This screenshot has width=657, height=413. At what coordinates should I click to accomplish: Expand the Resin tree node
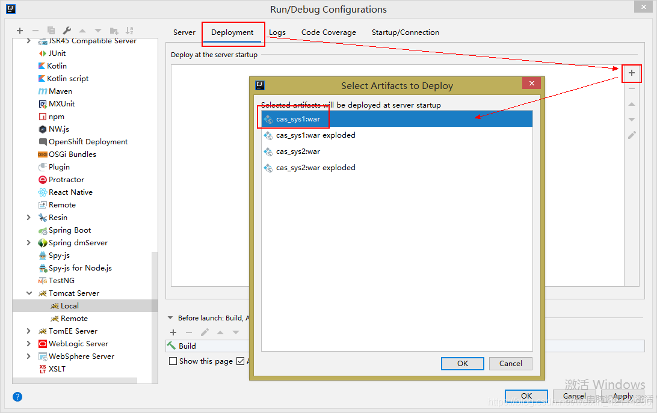coord(28,218)
